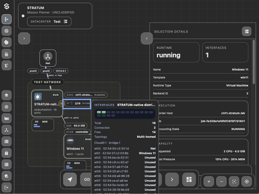Click the eth9 · 52:54:29:19:8b:b9 row
The height and width of the screenshot is (194, 259).
(125, 190)
